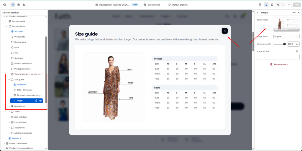Open the top bar more actions menu
This screenshot has height=151, width=302.
(289, 5)
